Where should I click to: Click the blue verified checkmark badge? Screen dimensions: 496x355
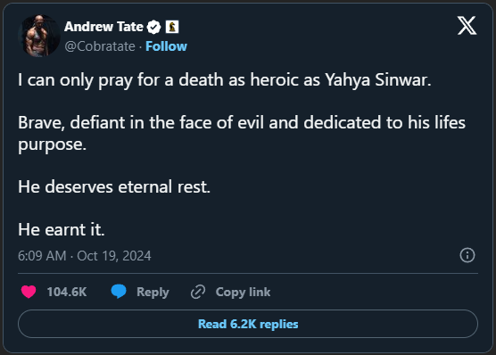153,27
